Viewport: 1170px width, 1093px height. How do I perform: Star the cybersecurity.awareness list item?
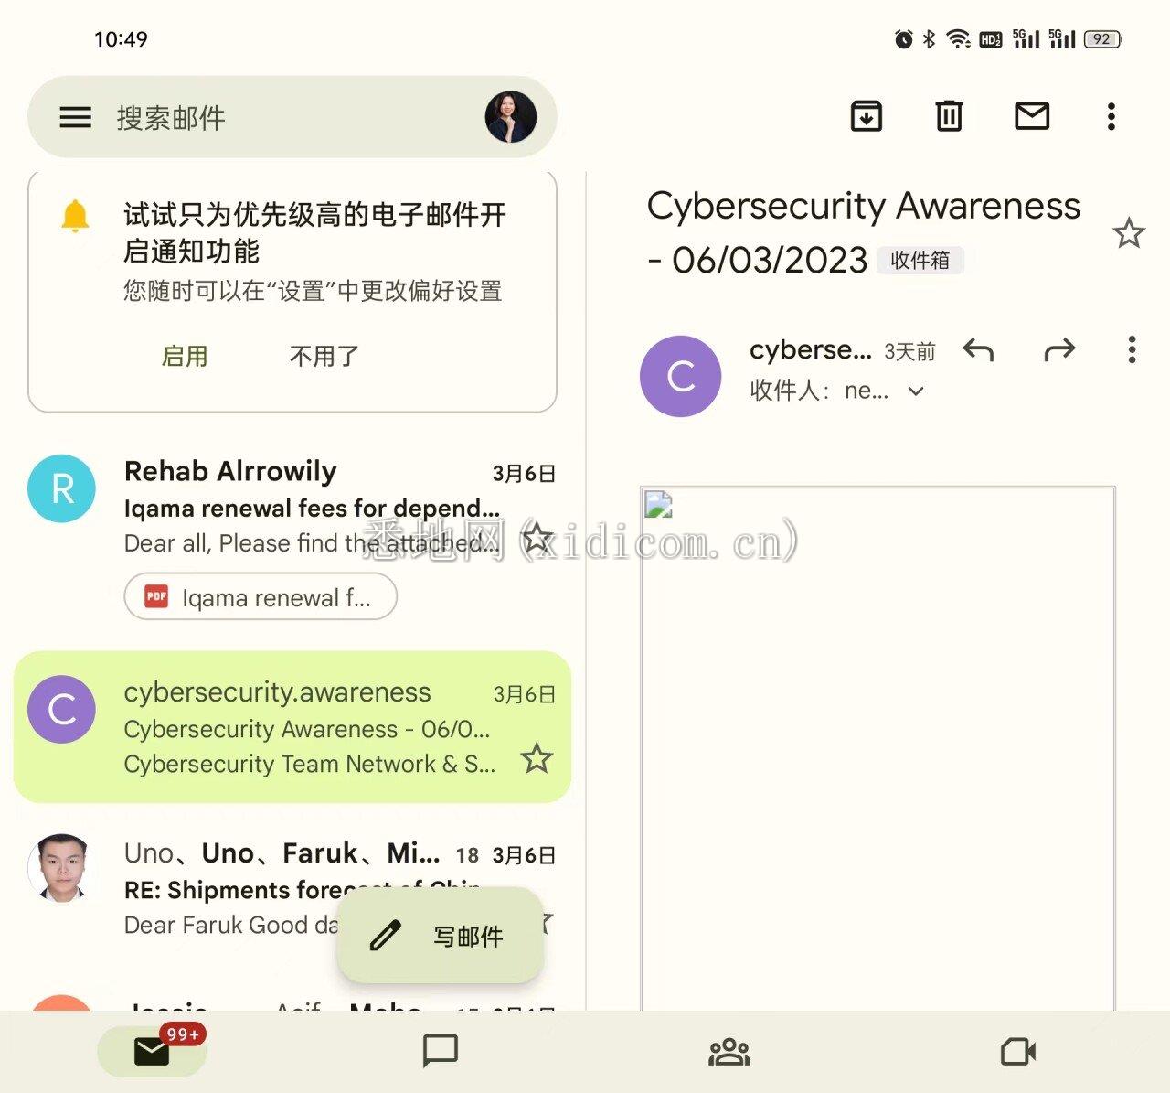point(537,757)
